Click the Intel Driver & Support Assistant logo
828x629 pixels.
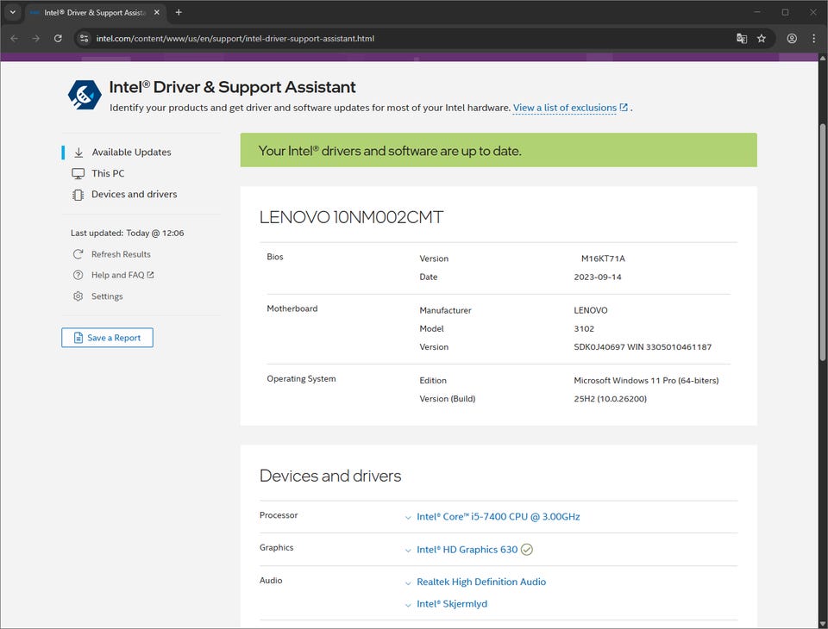pyautogui.click(x=85, y=94)
